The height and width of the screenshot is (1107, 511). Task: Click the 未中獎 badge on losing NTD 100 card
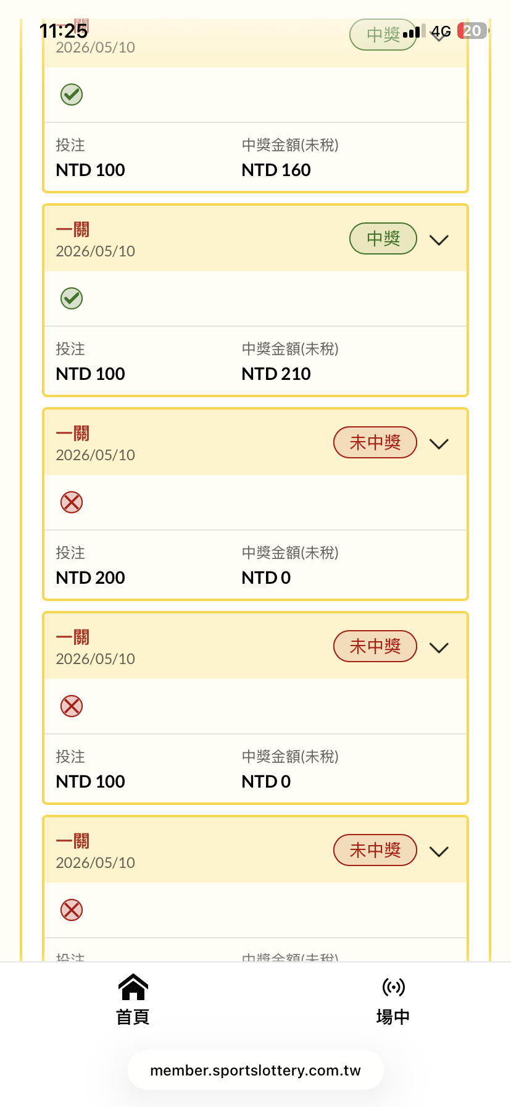pos(375,646)
